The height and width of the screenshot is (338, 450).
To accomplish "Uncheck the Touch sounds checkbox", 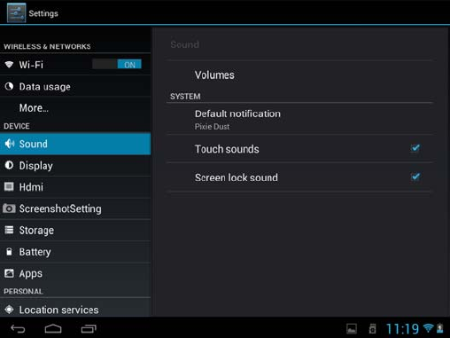I will tap(415, 148).
